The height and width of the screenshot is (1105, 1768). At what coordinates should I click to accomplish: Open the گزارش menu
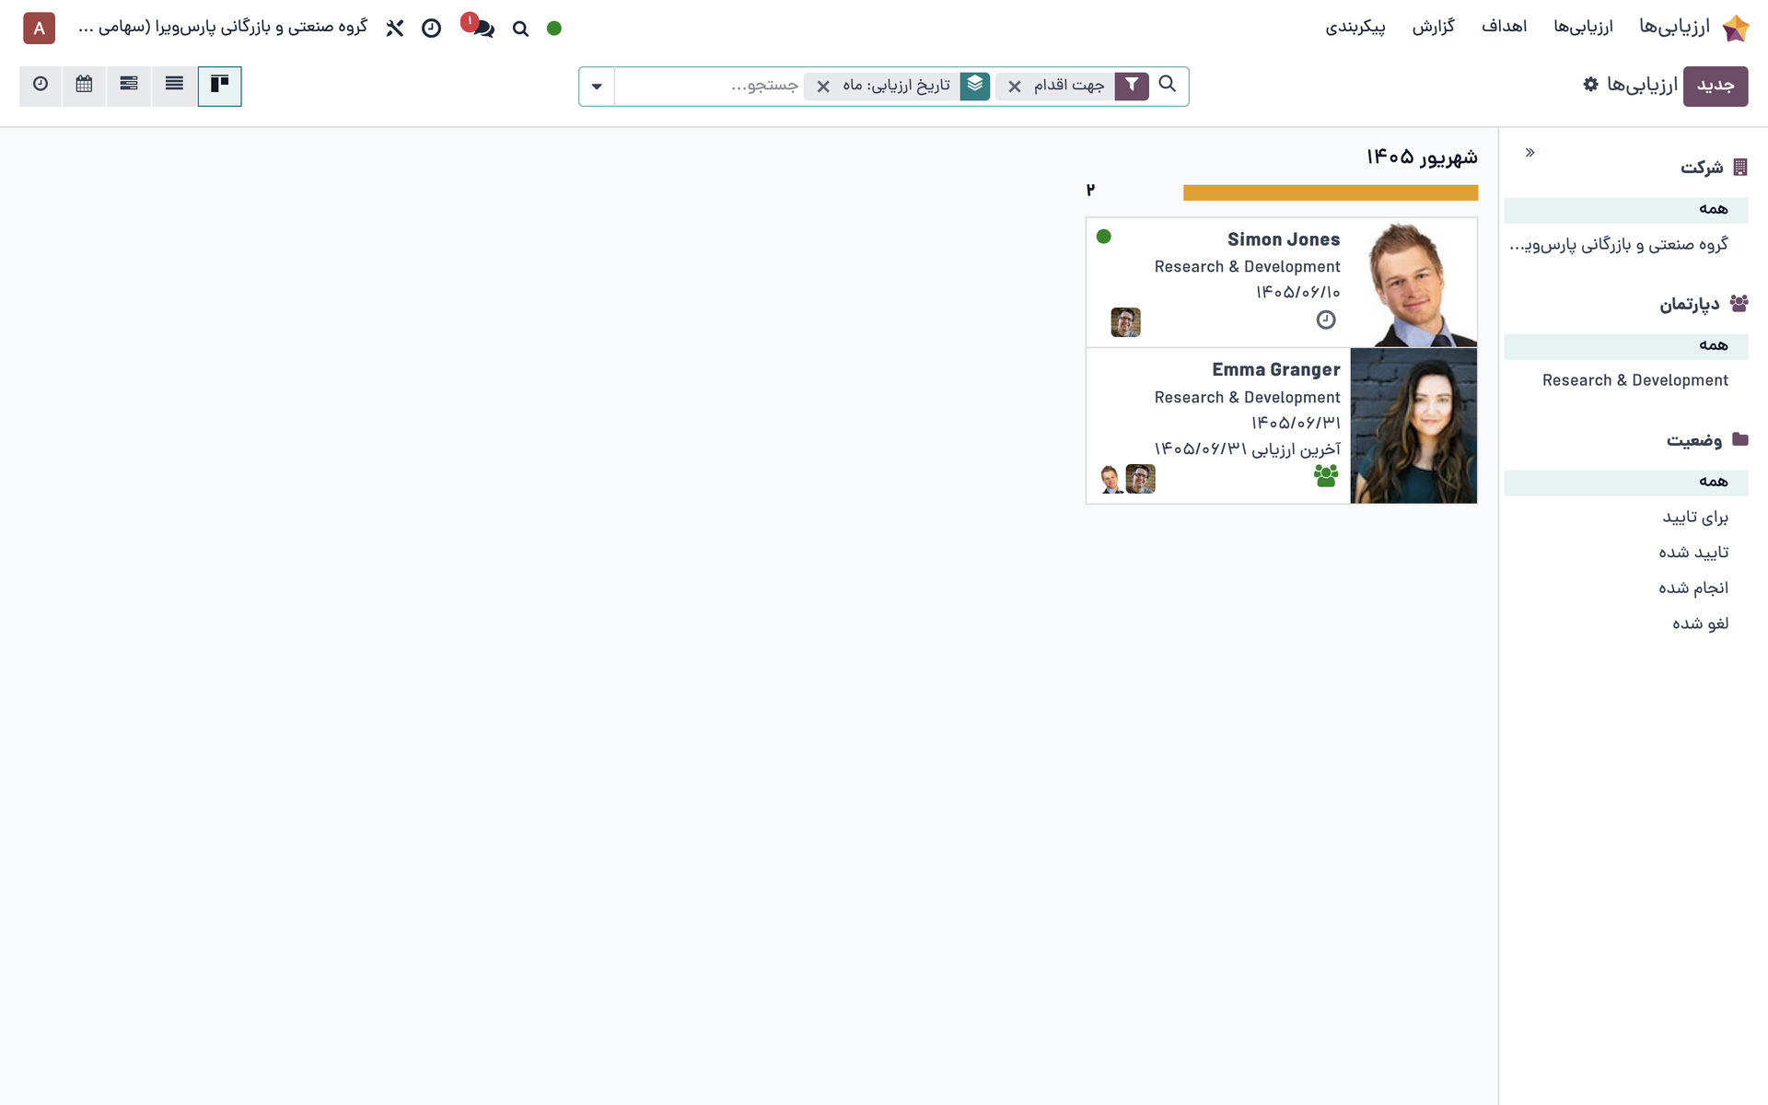pos(1433,27)
